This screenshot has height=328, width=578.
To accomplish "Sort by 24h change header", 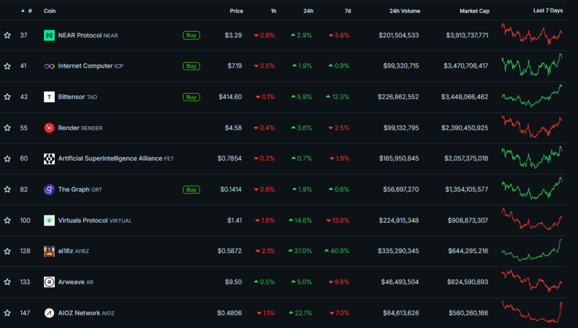I will [308, 11].
